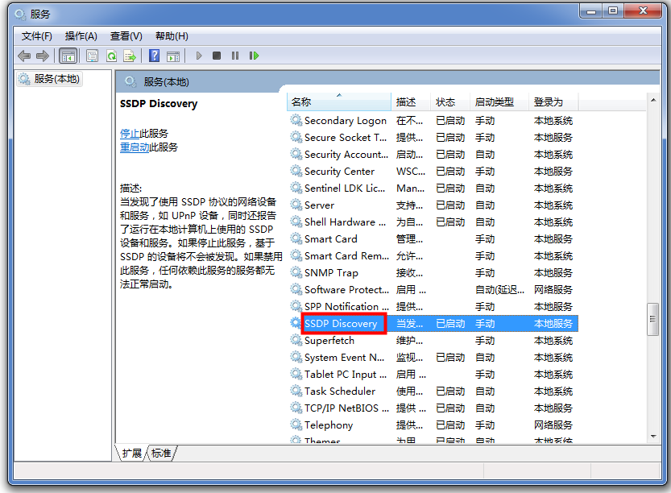This screenshot has width=671, height=493.
Task: Select the SSDP Discovery service row
Action: point(434,324)
